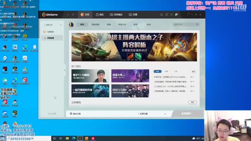This screenshot has height=141, width=251.
Task: Select the 综合 news tab
Action: tap(167, 71)
